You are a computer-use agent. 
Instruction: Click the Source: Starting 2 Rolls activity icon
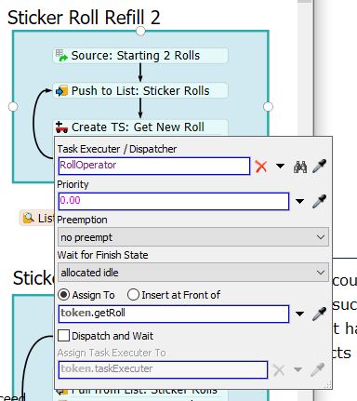coord(61,55)
